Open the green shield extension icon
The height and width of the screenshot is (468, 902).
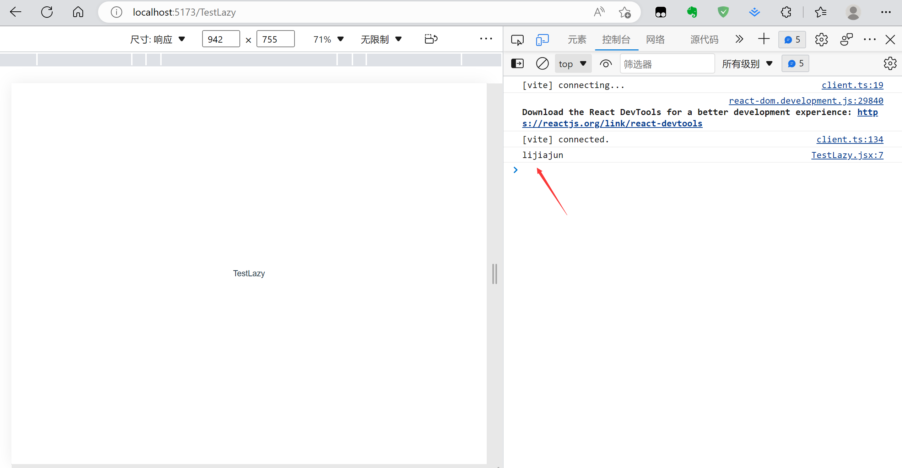[723, 12]
